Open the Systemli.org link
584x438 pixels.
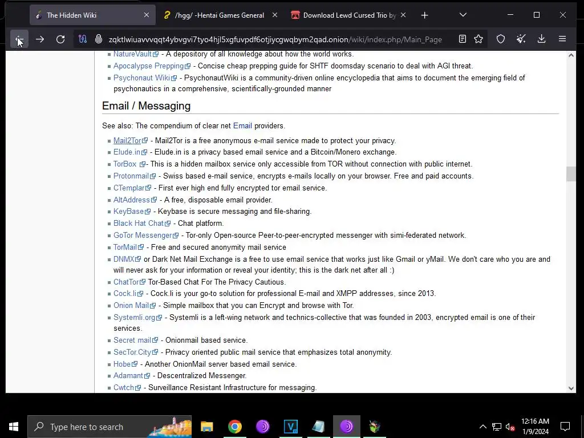(138, 317)
